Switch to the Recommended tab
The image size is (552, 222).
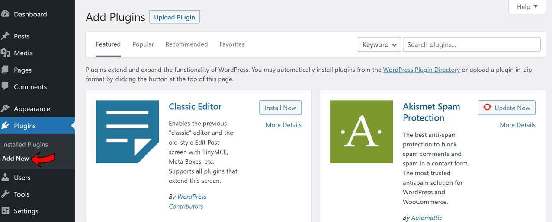(x=186, y=44)
